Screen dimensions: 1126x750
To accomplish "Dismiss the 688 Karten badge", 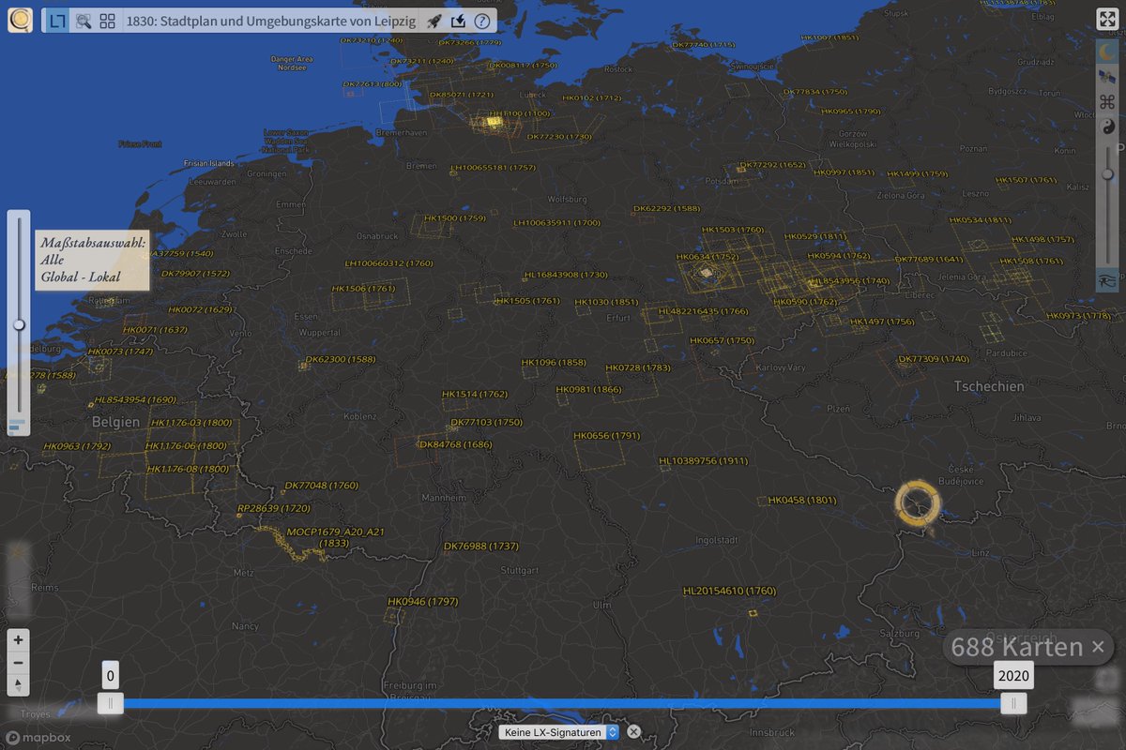I will tap(1099, 647).
